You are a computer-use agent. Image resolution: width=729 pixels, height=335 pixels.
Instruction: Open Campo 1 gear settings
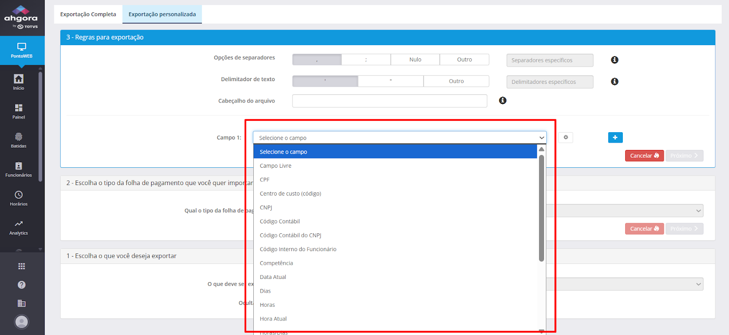point(566,137)
